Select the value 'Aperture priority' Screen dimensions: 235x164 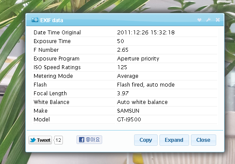coord(138,59)
